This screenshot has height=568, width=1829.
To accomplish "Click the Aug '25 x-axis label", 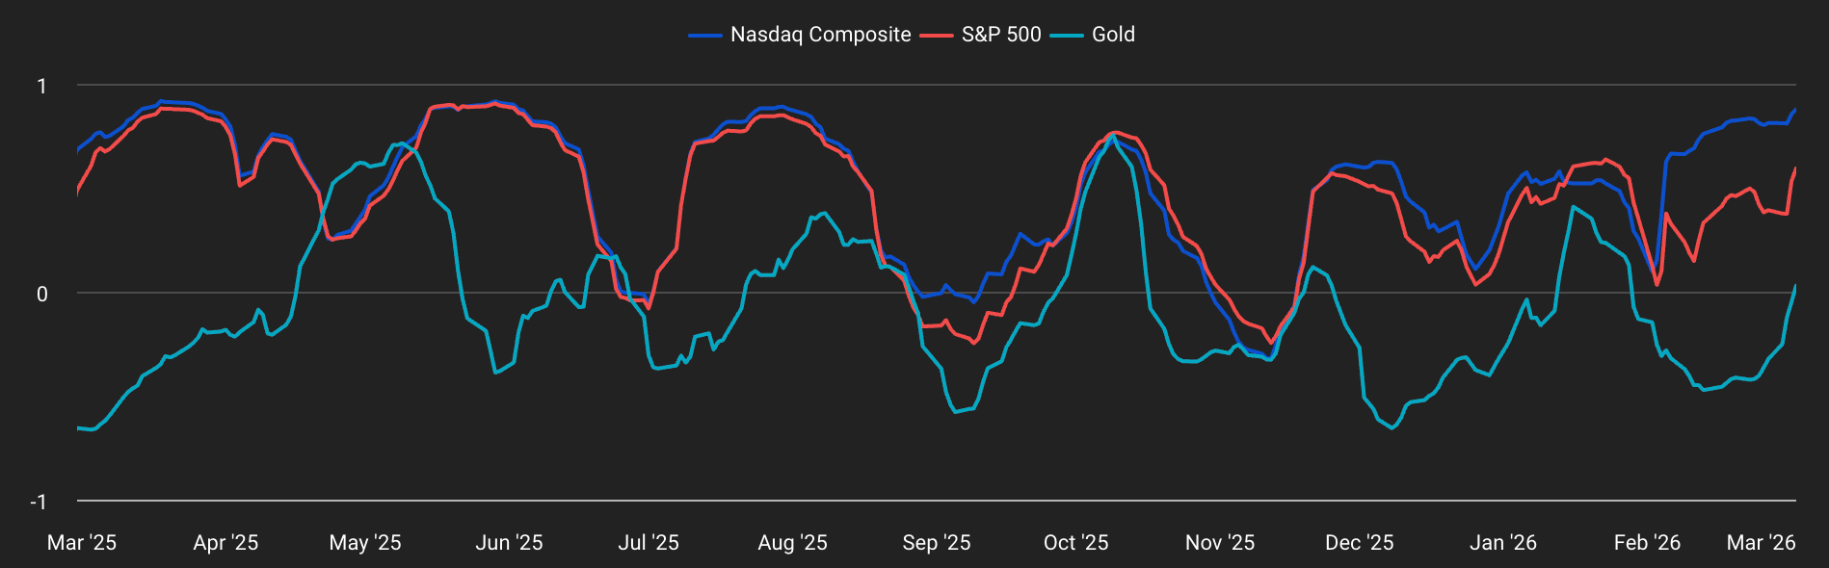I will pos(792,543).
